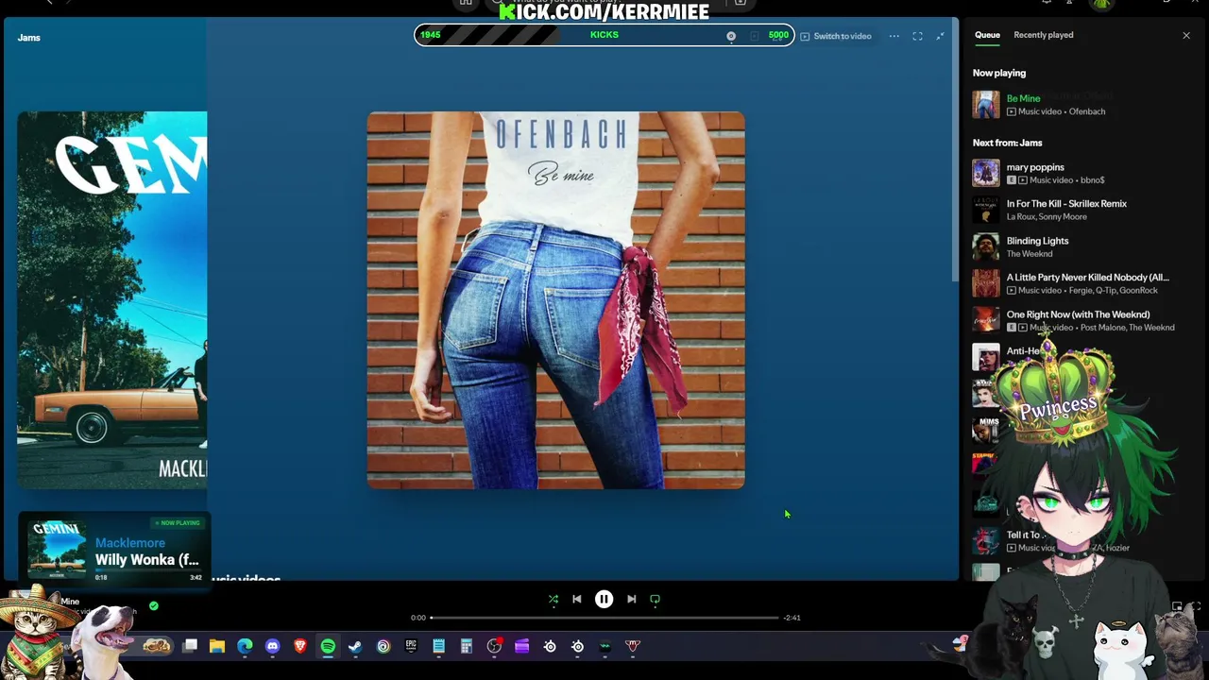This screenshot has height=680, width=1209.
Task: Toggle the repeat mode
Action: click(x=655, y=599)
